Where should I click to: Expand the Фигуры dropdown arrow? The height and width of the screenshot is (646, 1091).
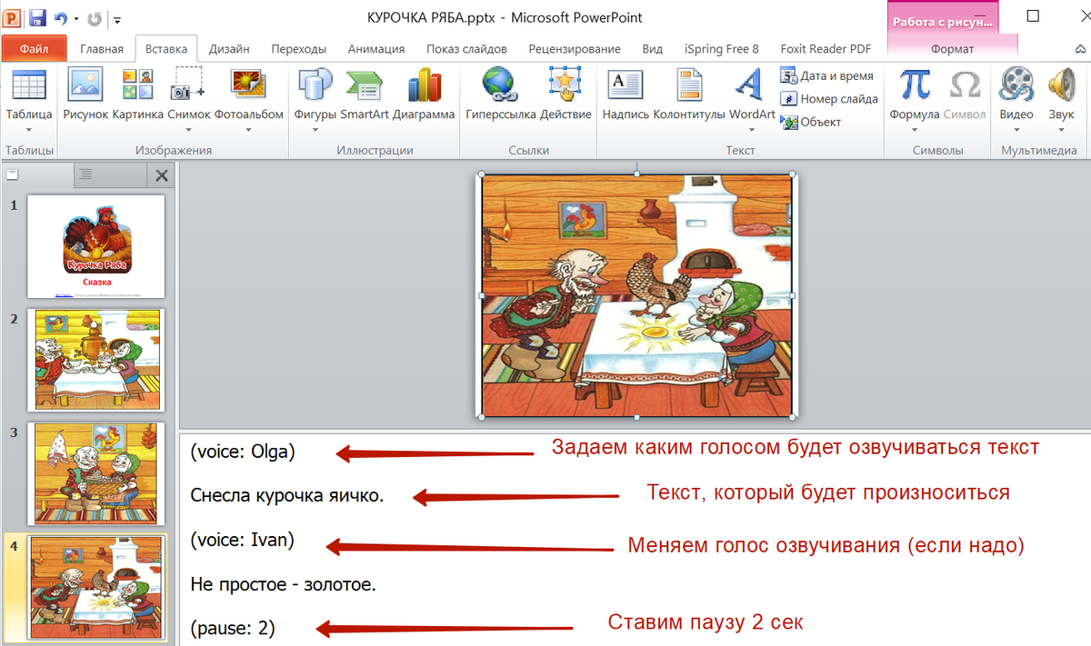(315, 129)
